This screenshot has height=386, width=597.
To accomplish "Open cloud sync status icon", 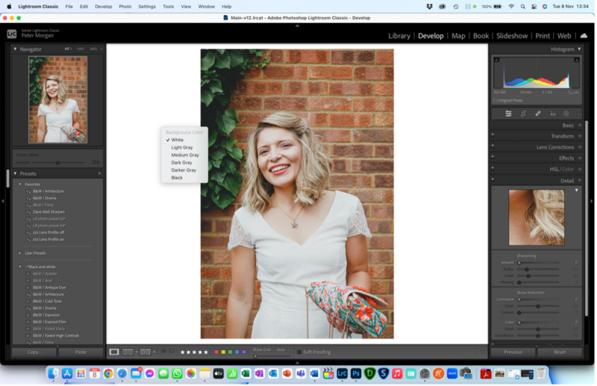I will [x=584, y=35].
